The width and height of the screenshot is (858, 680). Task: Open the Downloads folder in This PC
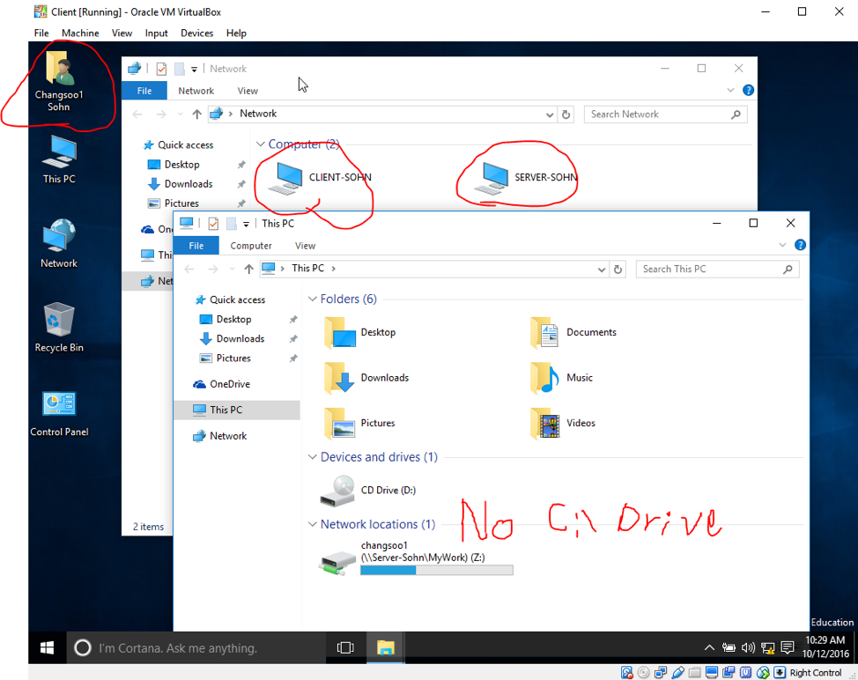(x=366, y=378)
